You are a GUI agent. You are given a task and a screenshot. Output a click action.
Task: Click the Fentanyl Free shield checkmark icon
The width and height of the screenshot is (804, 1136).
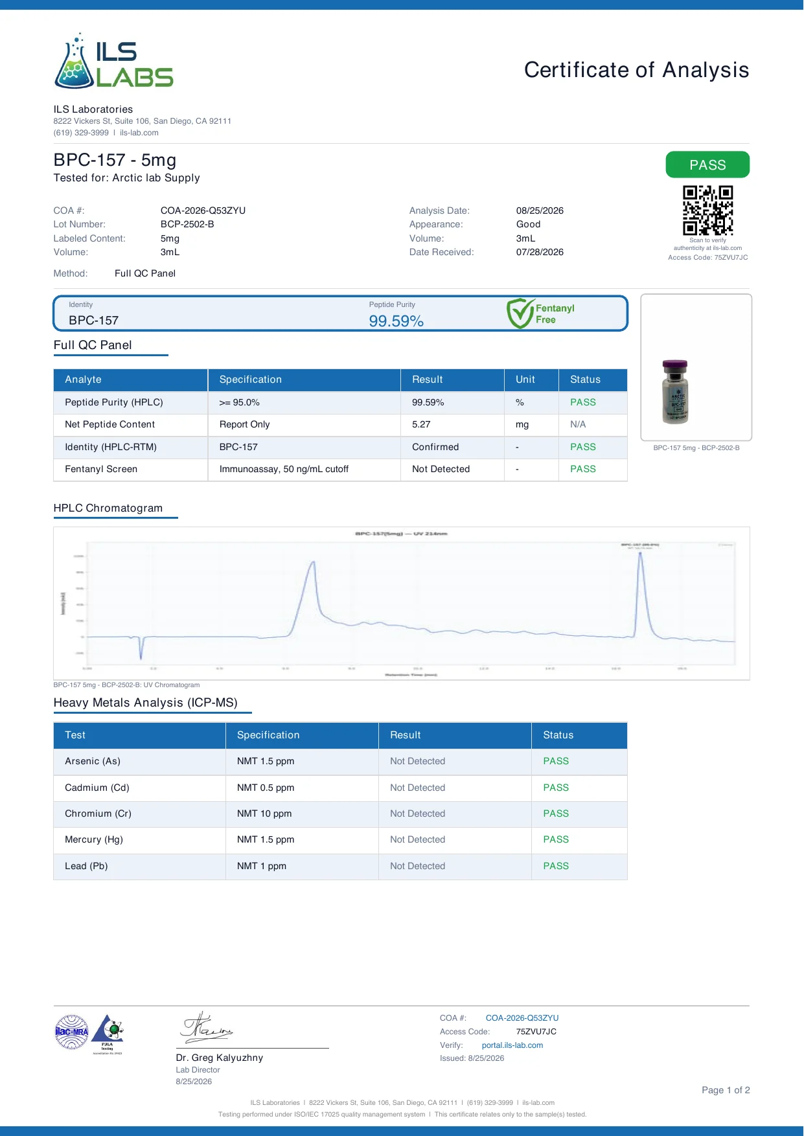coord(520,313)
